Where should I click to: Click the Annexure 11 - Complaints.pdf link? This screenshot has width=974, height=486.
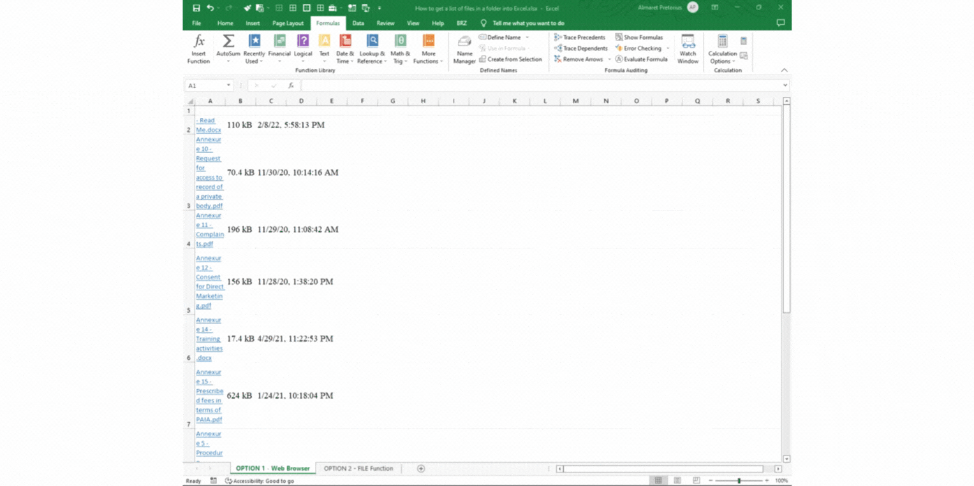click(209, 229)
